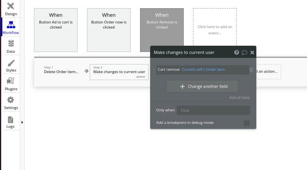Click the Only when condition field

(213, 110)
